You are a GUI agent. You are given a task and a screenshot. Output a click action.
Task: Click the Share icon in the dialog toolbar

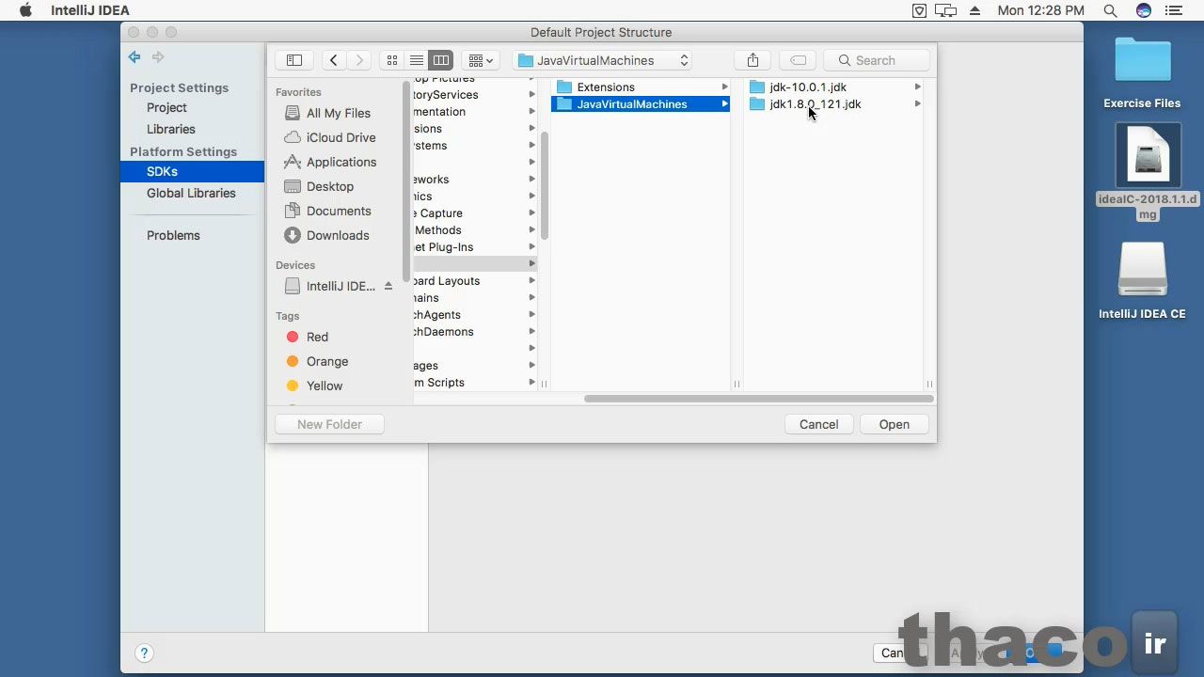pos(752,60)
